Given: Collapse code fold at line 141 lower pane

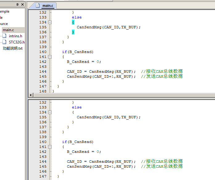Looking at the screenshot, I should tap(50, 147).
